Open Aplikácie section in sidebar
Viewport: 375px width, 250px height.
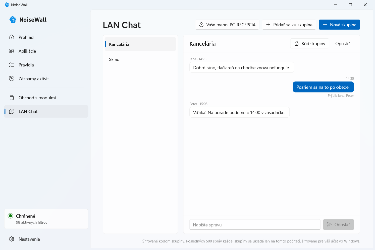coord(46,51)
